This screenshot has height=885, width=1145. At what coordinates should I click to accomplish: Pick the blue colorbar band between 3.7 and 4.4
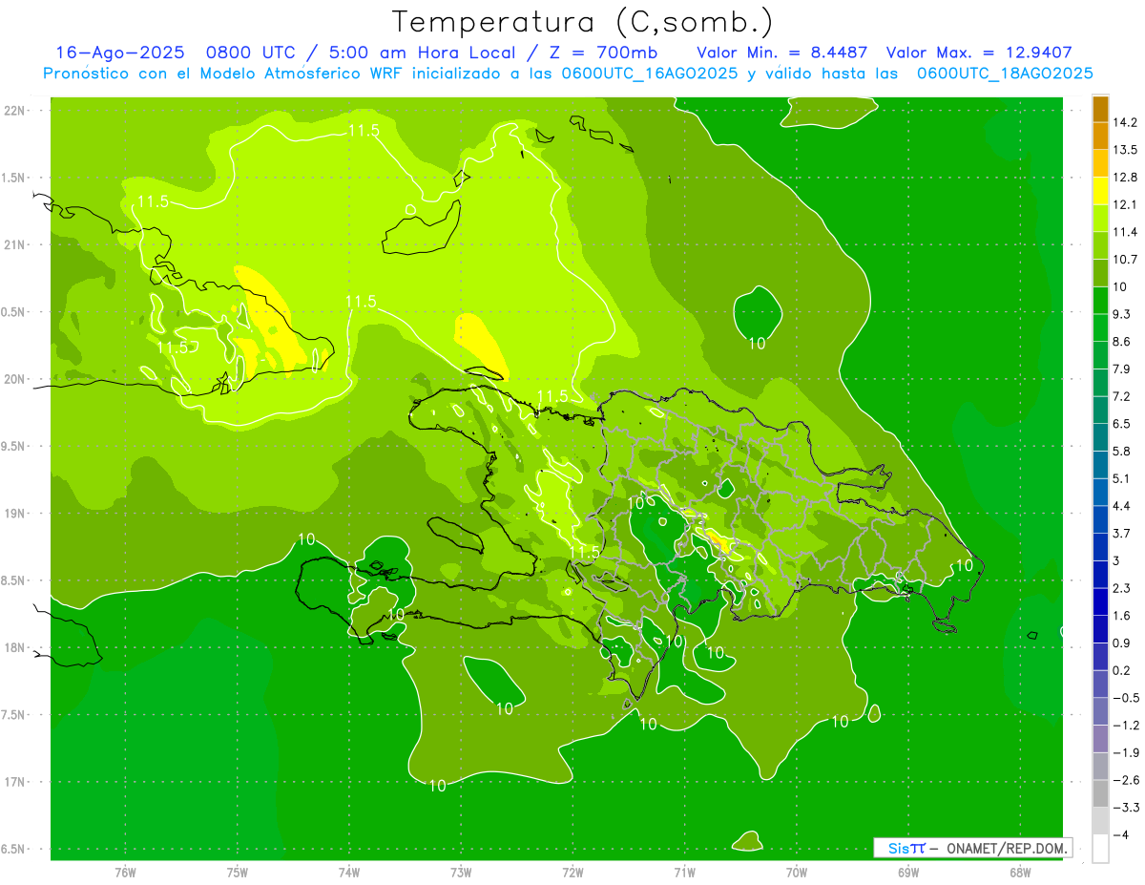tap(1100, 520)
